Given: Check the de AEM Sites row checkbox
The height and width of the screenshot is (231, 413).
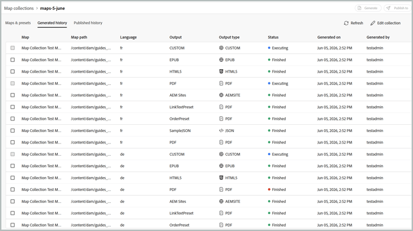Looking at the screenshot, I should tap(13, 201).
